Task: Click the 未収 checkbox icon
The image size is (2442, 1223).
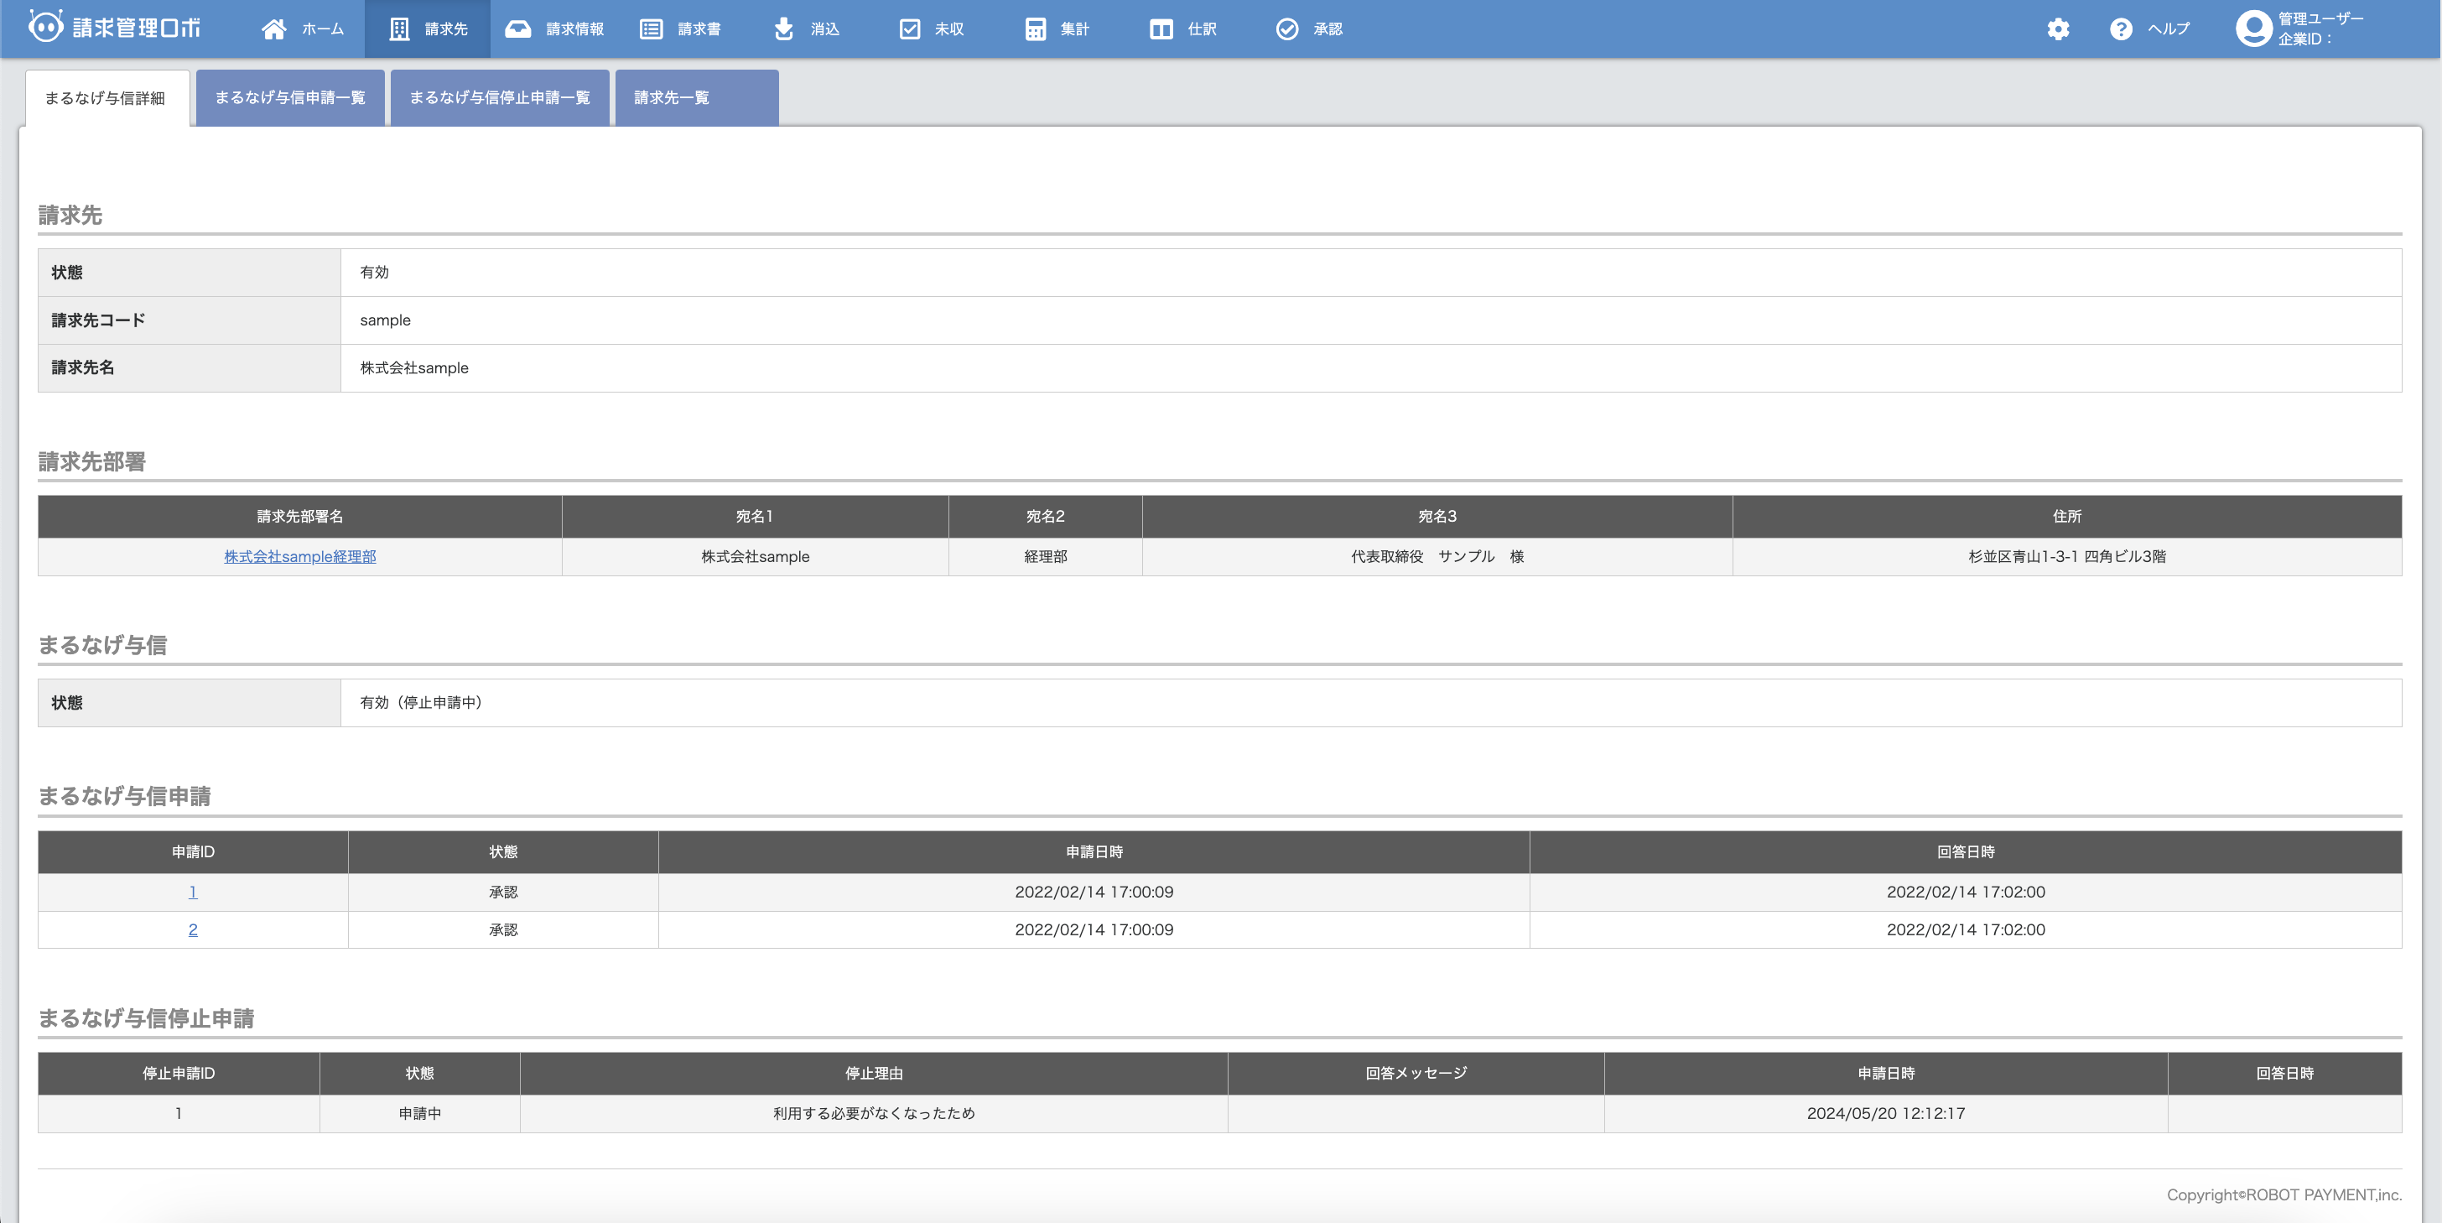Action: click(909, 29)
